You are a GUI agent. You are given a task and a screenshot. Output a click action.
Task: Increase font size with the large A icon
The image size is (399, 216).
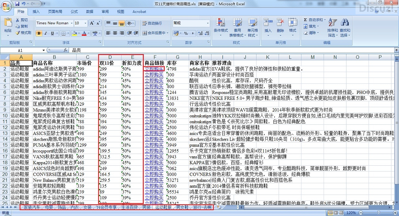coord(92,23)
